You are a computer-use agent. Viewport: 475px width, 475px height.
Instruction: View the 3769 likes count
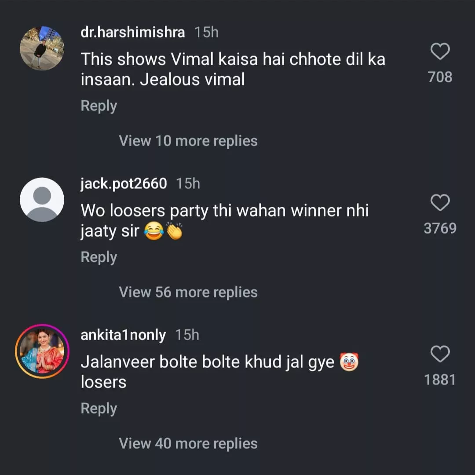point(440,228)
